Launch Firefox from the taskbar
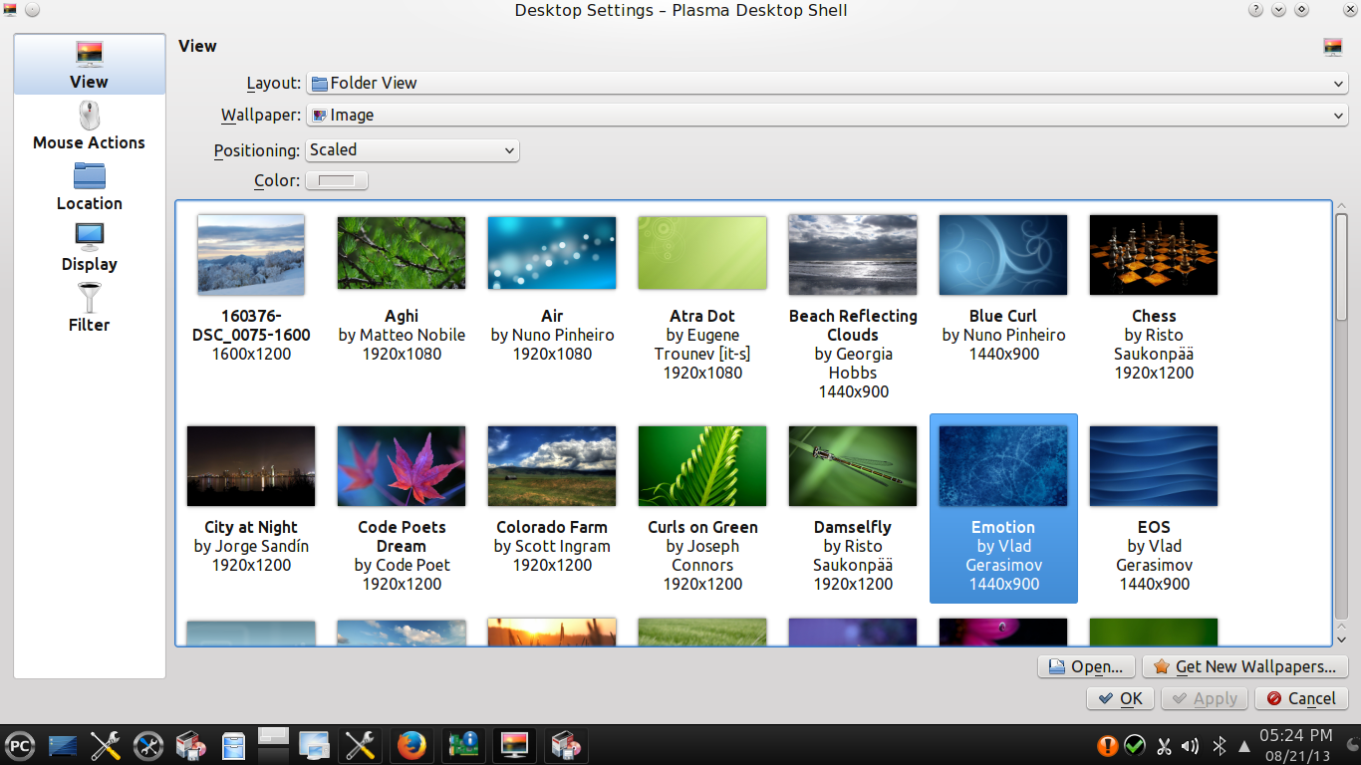Screen dimensions: 1361x765 [x=411, y=745]
